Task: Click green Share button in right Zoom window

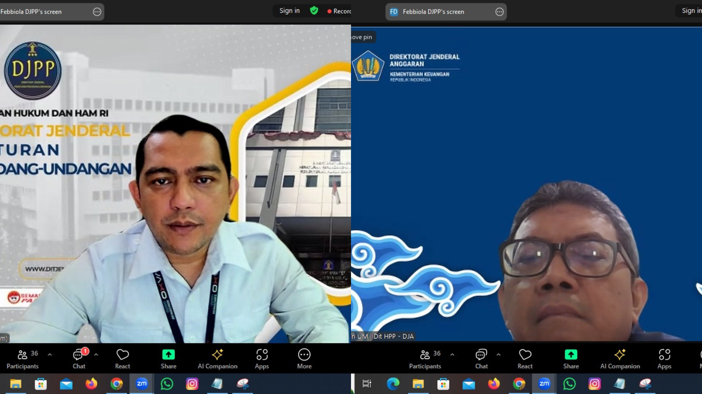Action: pos(571,359)
